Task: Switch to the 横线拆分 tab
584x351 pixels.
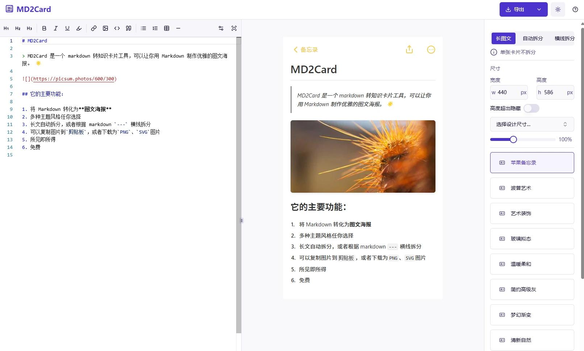Action: pyautogui.click(x=564, y=38)
